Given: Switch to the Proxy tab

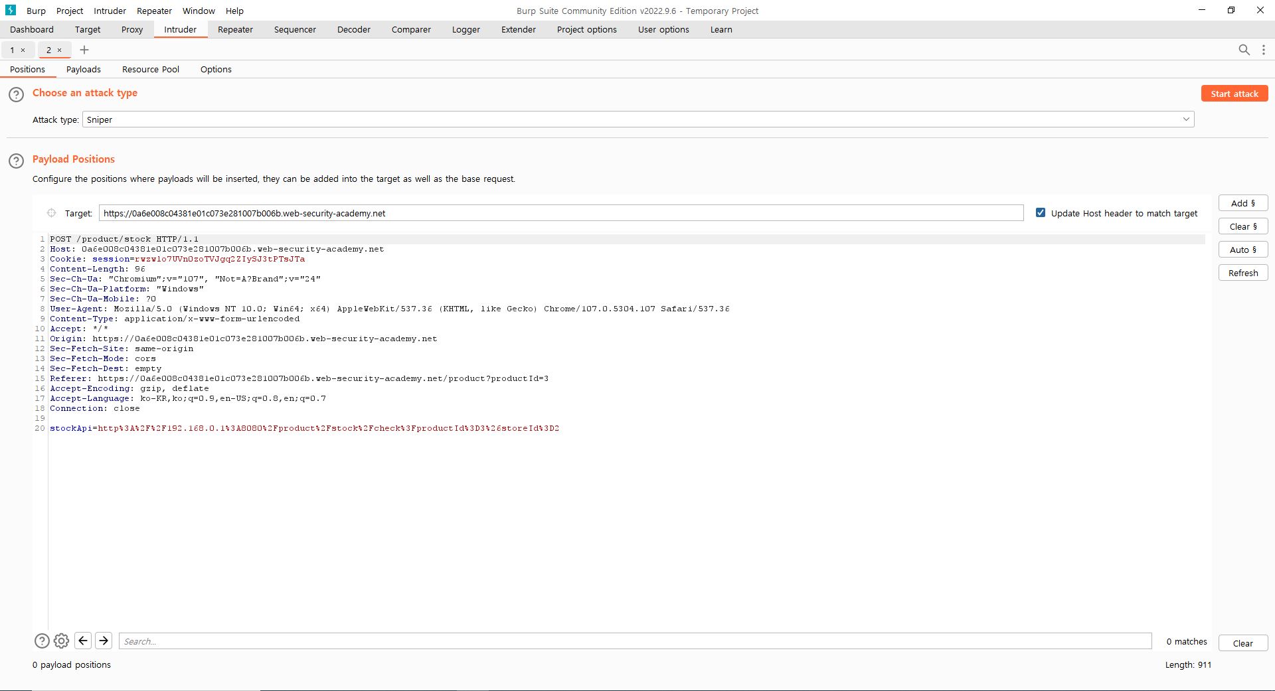Looking at the screenshot, I should click(x=132, y=29).
